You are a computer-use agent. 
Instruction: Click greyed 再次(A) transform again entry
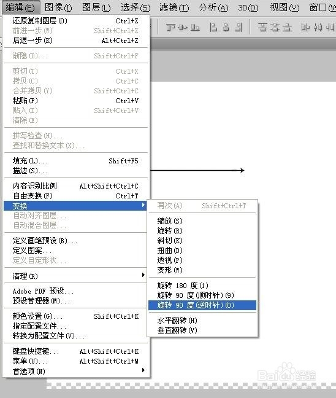click(202, 206)
